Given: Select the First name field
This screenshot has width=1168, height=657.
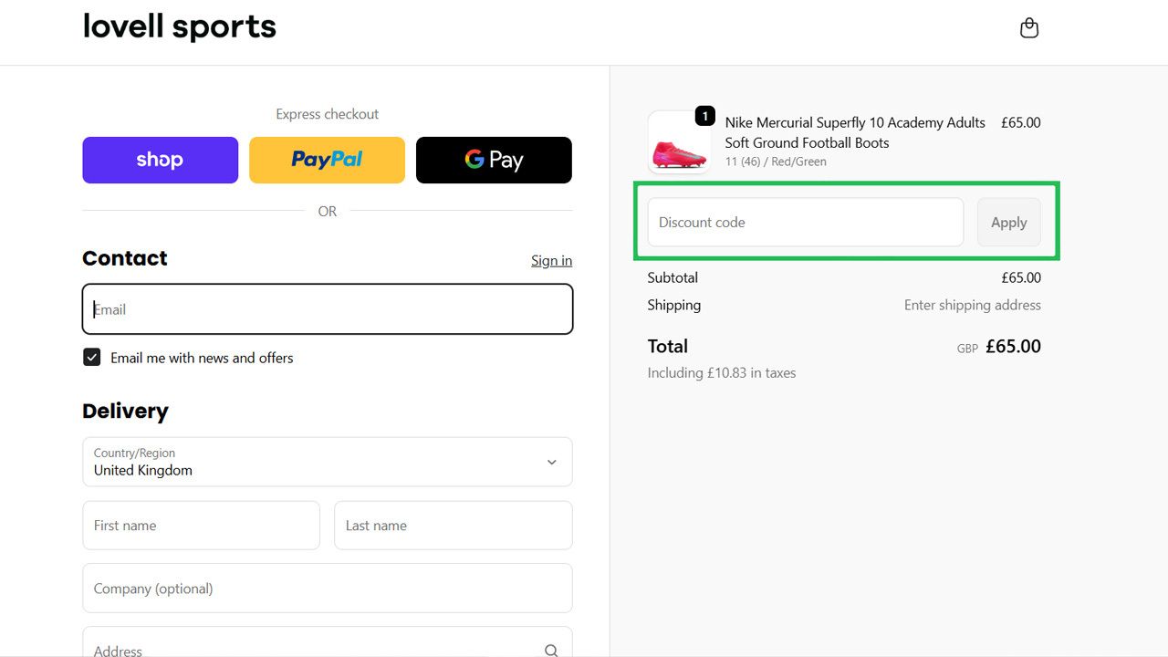Looking at the screenshot, I should pyautogui.click(x=201, y=525).
